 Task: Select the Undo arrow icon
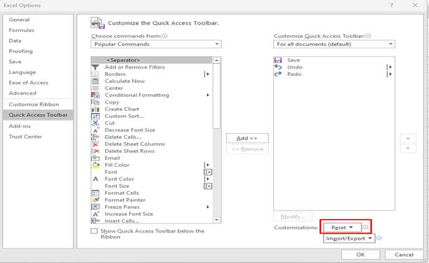pyautogui.click(x=278, y=67)
